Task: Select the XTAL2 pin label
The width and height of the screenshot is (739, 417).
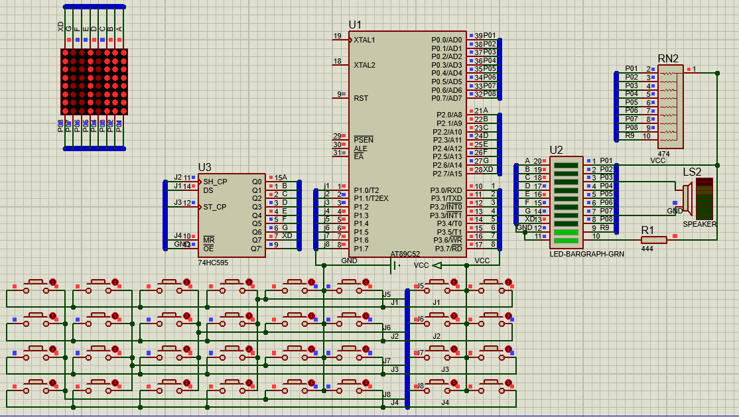Action: pyautogui.click(x=364, y=65)
